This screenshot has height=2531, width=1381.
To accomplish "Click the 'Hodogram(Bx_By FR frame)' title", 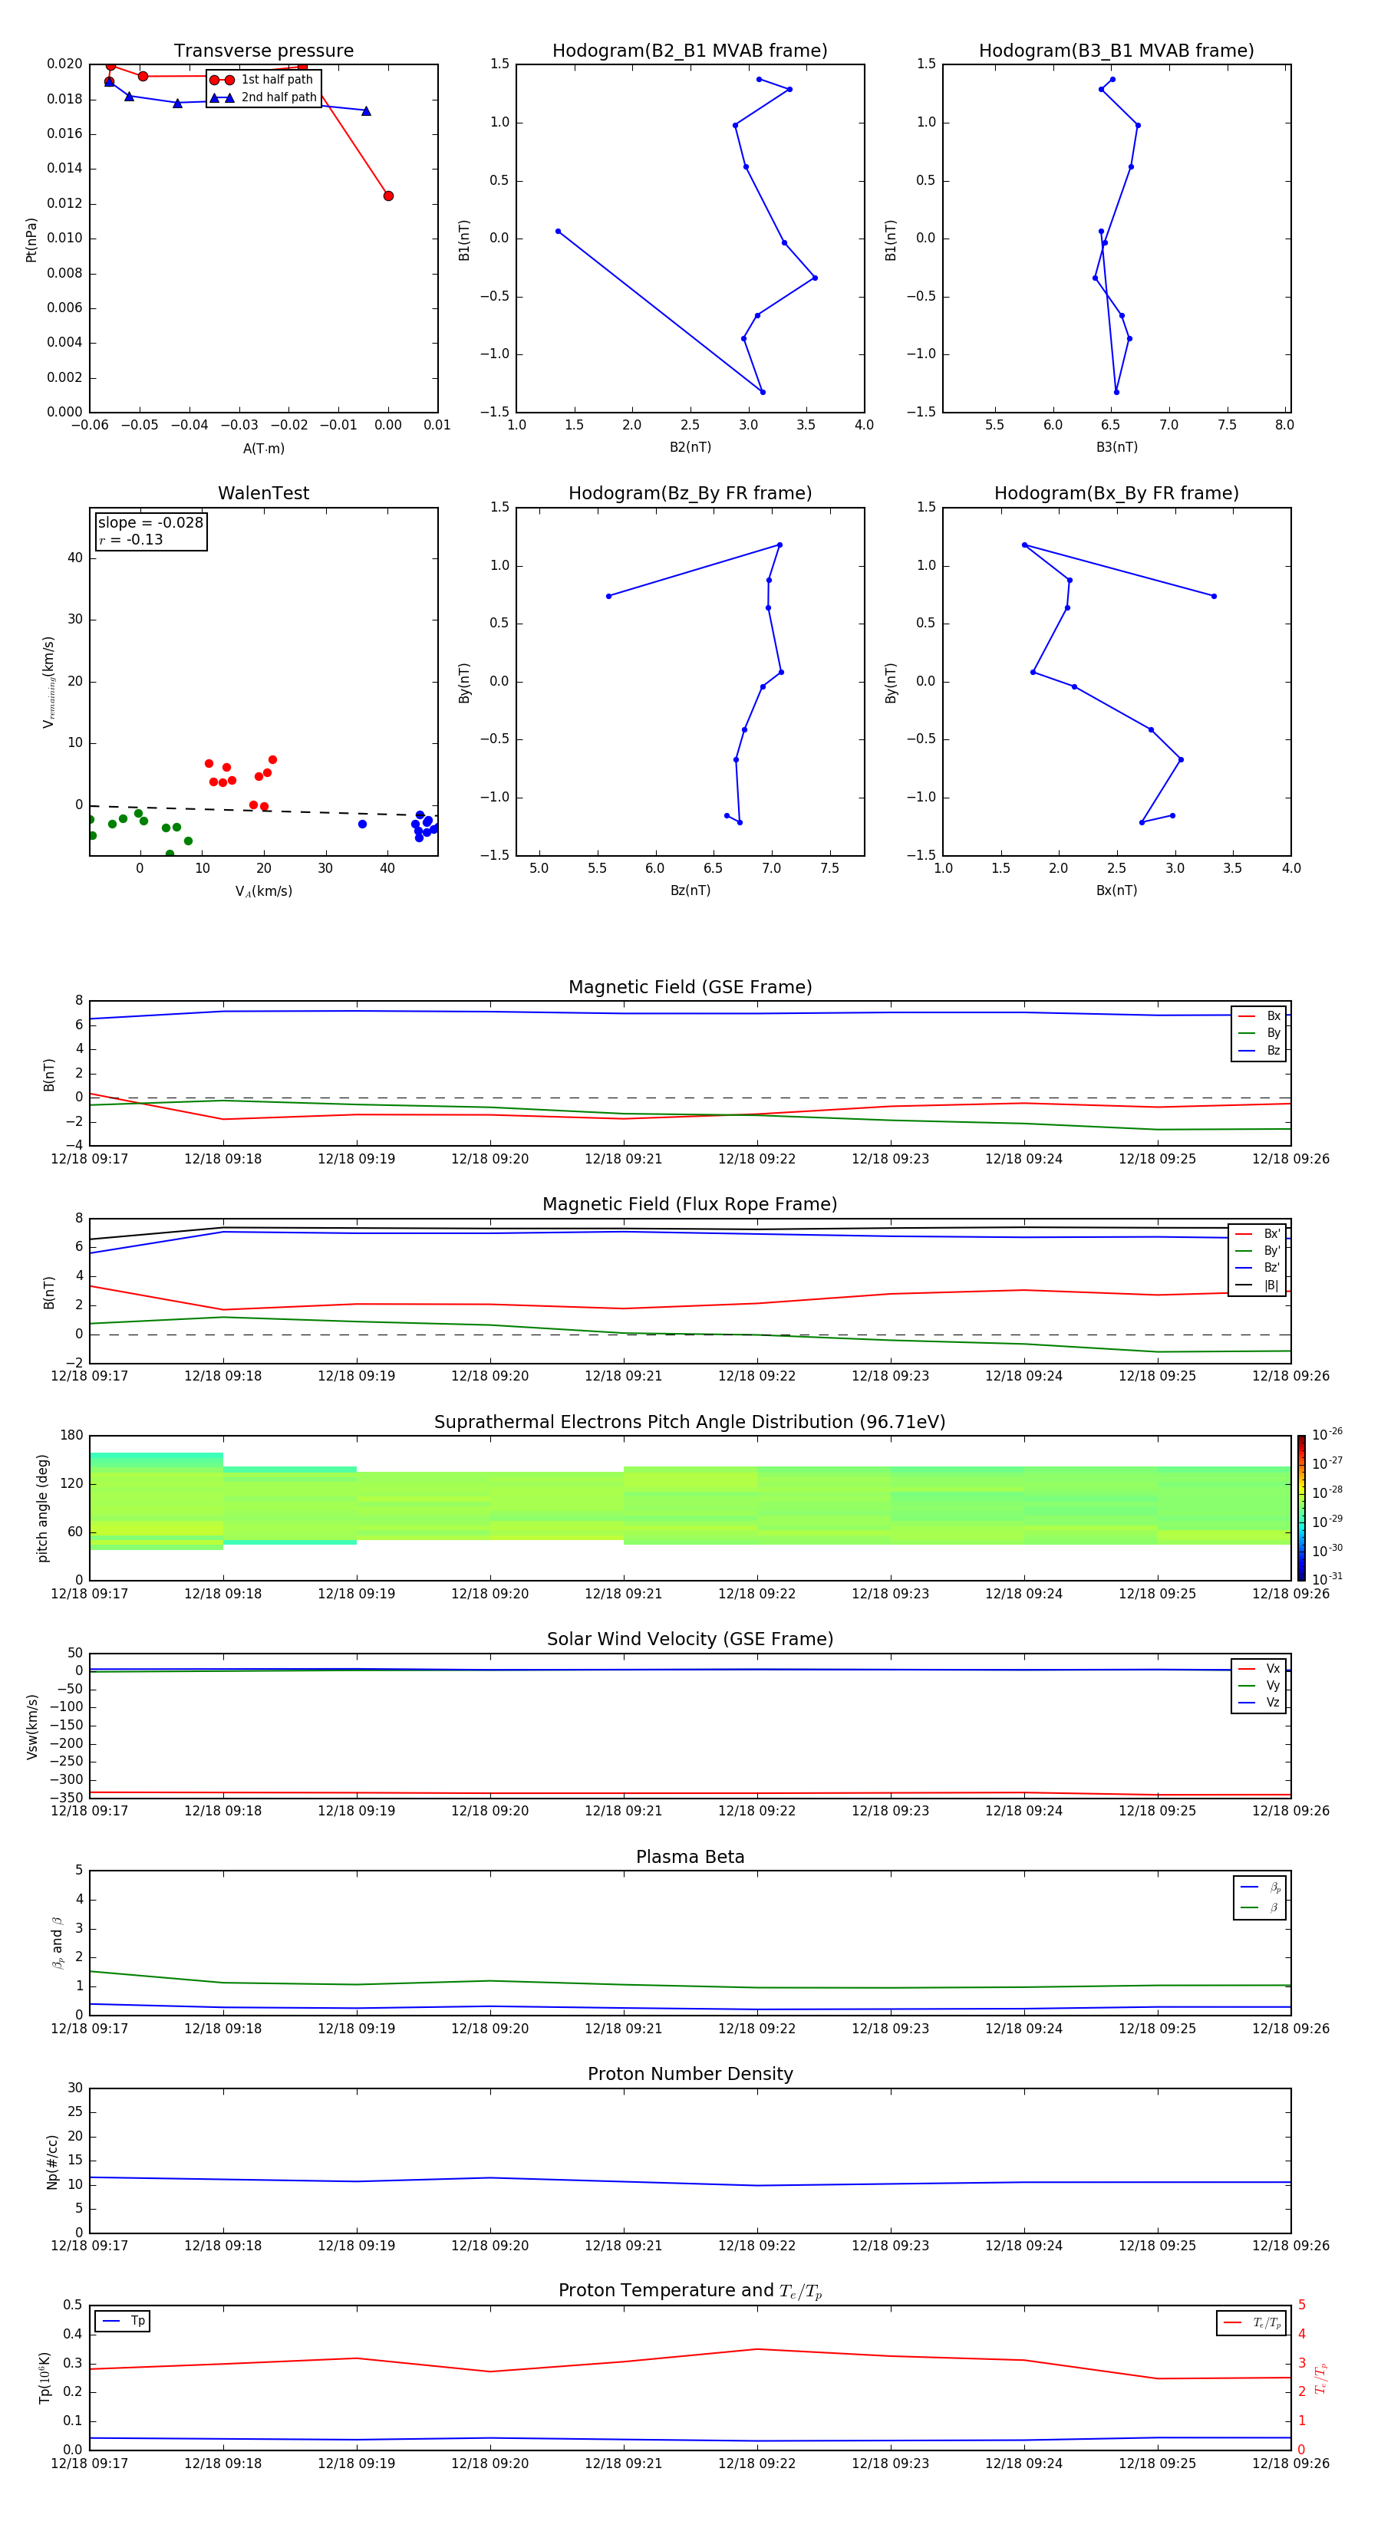I will pyautogui.click(x=1116, y=493).
